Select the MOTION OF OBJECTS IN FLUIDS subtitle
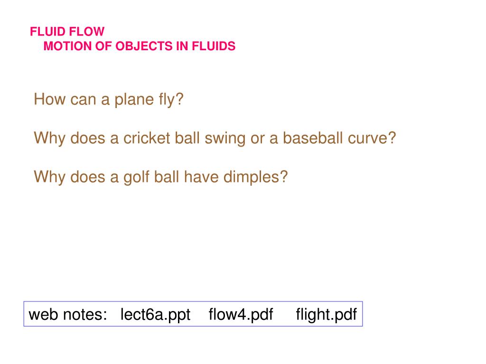The width and height of the screenshot is (486, 364). 140,46
